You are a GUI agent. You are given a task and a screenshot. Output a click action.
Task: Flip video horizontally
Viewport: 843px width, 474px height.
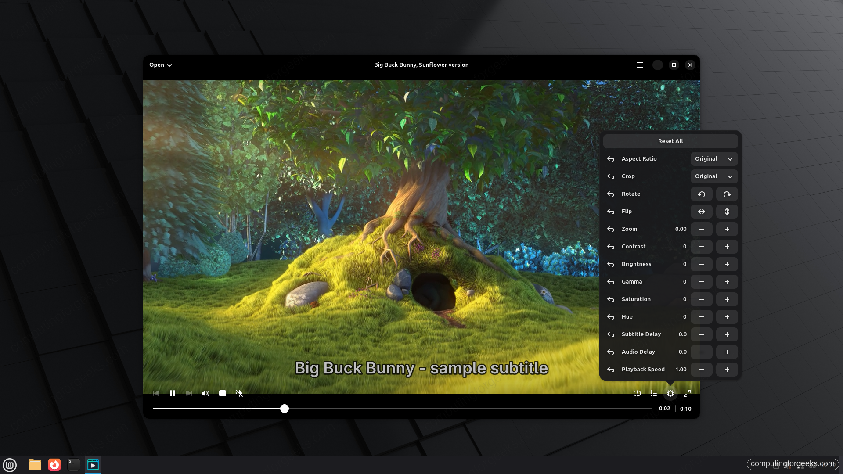click(702, 212)
